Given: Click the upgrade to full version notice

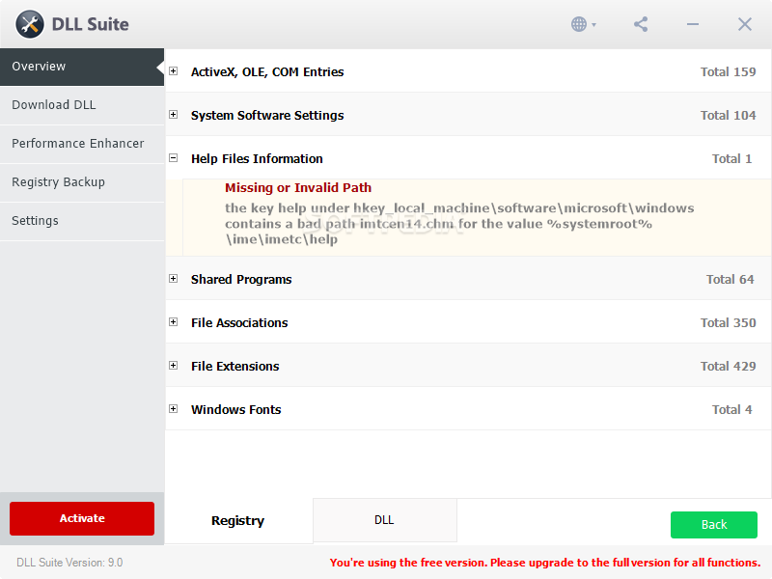Looking at the screenshot, I should [x=545, y=563].
